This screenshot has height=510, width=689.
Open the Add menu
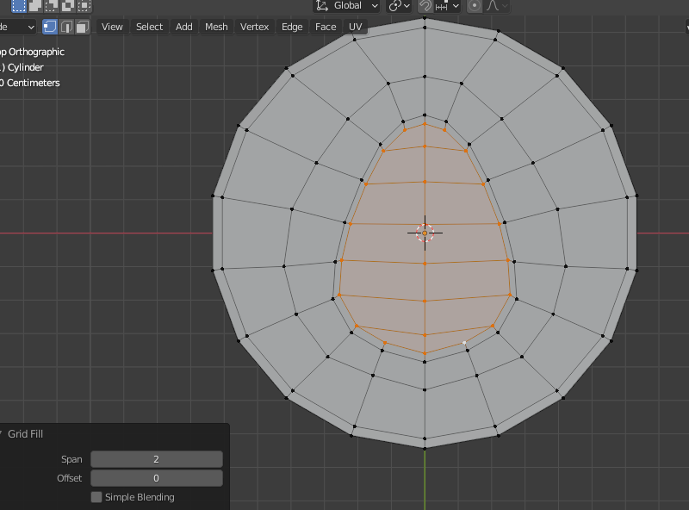click(184, 27)
